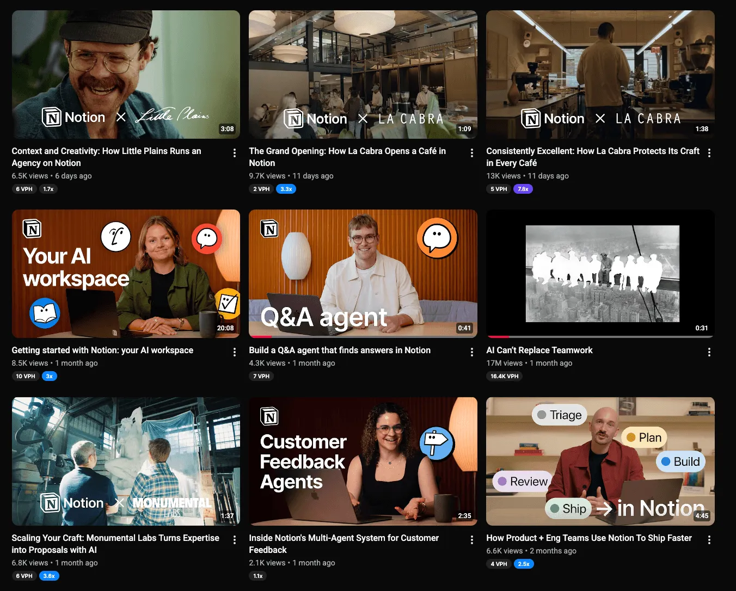Open the Monumental Labs video thumbnail
736x591 pixels.
(x=126, y=461)
